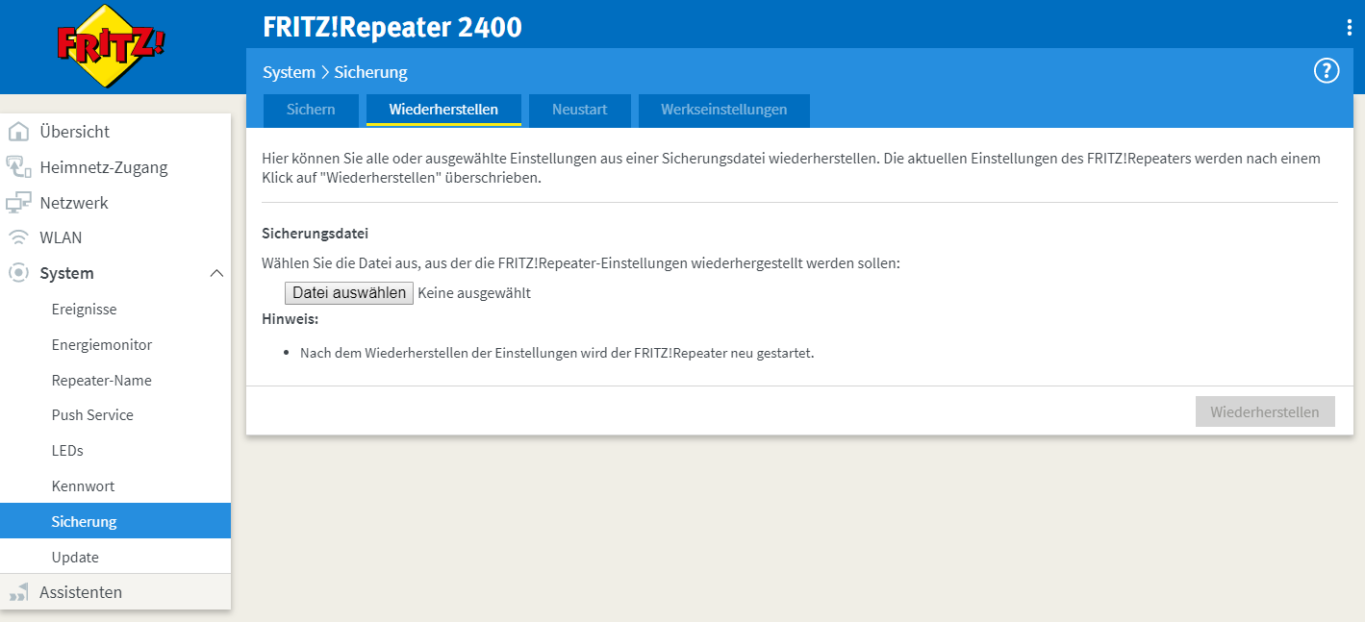Open Push Service settings
This screenshot has height=622, width=1365.
115,415
